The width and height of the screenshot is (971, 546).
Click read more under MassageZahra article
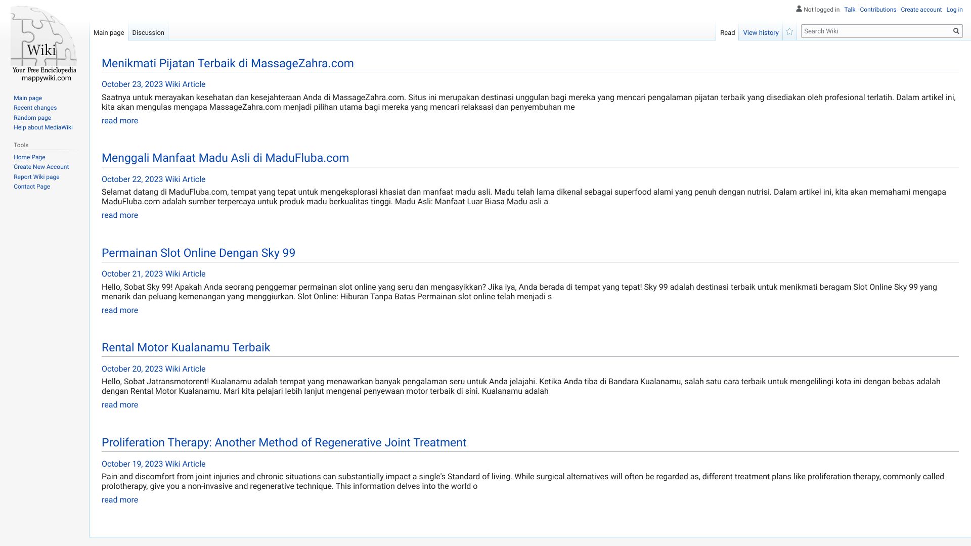[120, 121]
